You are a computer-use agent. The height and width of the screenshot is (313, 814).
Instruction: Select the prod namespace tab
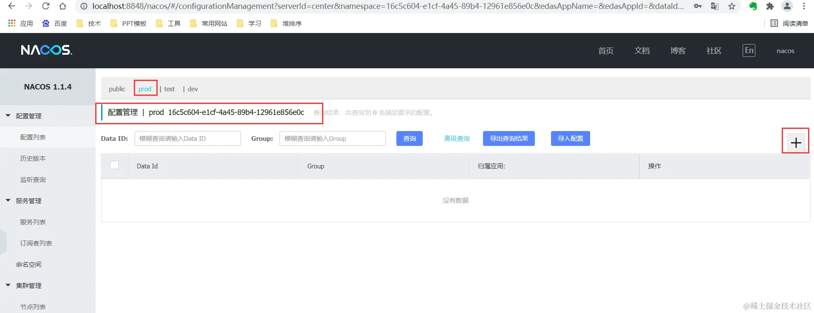click(x=145, y=89)
